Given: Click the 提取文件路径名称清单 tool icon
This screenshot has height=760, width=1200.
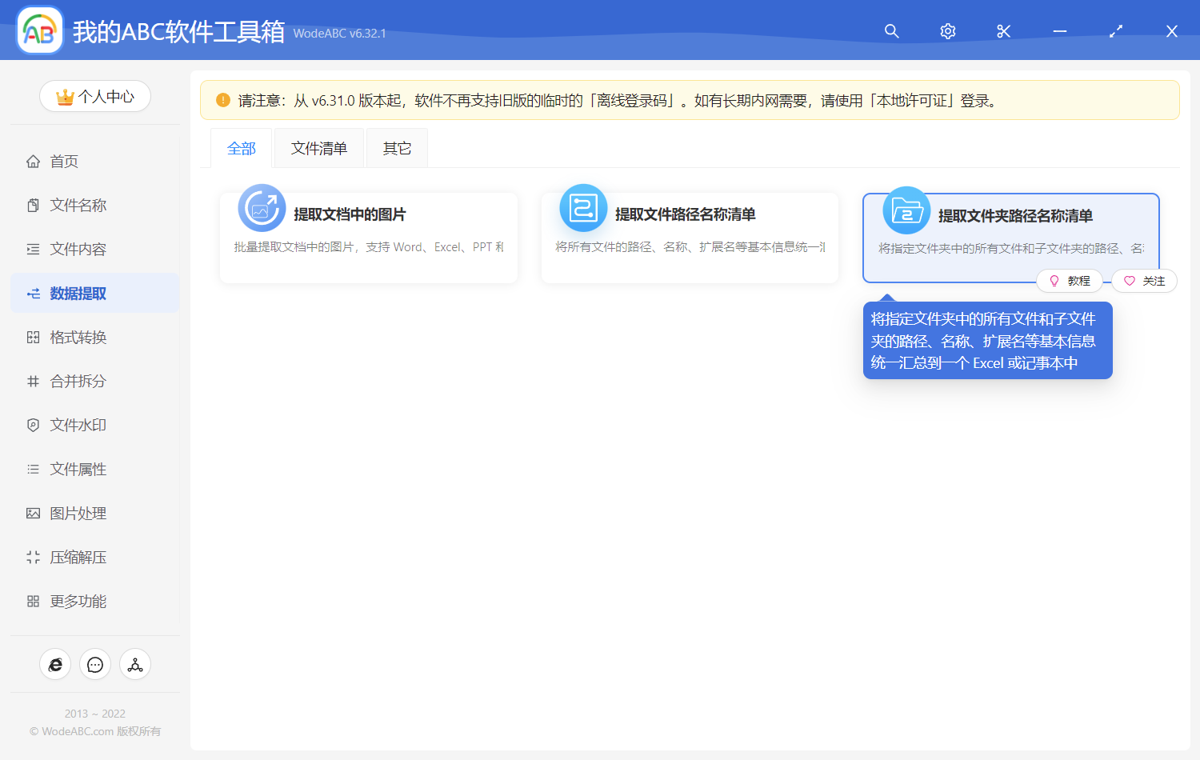Looking at the screenshot, I should [x=583, y=207].
